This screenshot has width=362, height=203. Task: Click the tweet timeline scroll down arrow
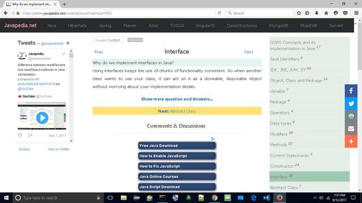71,140
